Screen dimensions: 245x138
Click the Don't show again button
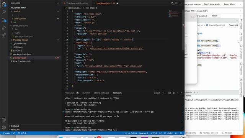coord(212,4)
